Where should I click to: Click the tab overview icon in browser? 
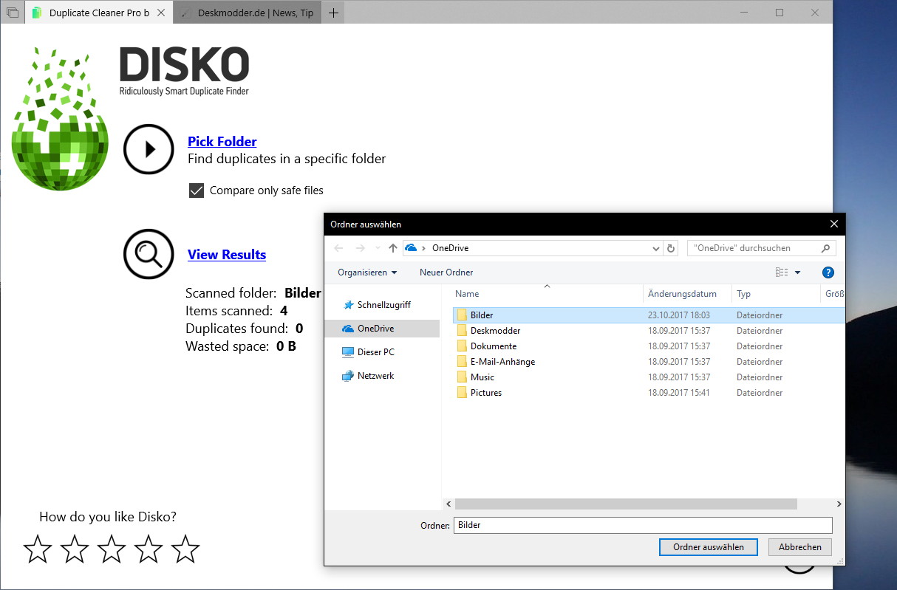click(13, 13)
